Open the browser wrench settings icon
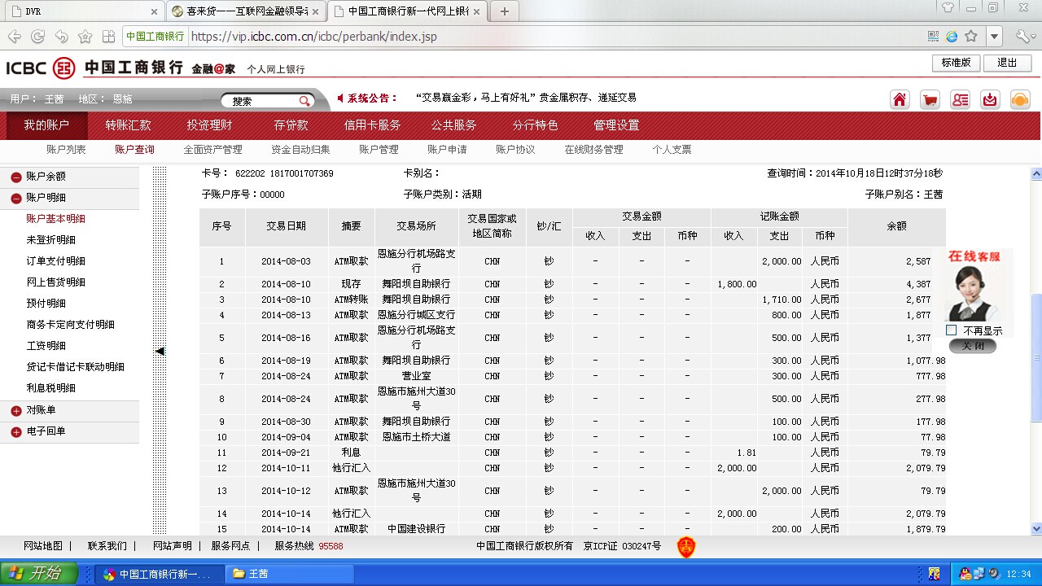The width and height of the screenshot is (1042, 586). pyautogui.click(x=1022, y=37)
